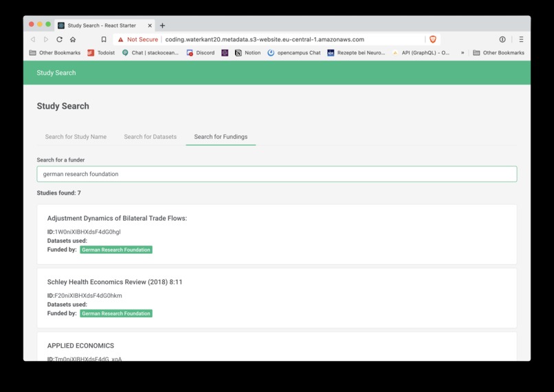The width and height of the screenshot is (554, 392).
Task: Click German Research Foundation tag under Adjustment Dynamics
Action: point(116,250)
